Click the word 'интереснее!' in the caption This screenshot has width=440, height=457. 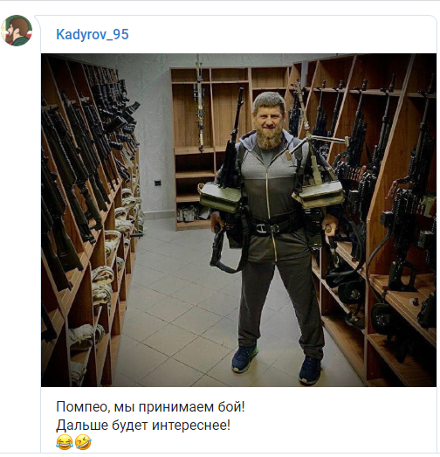(x=191, y=425)
